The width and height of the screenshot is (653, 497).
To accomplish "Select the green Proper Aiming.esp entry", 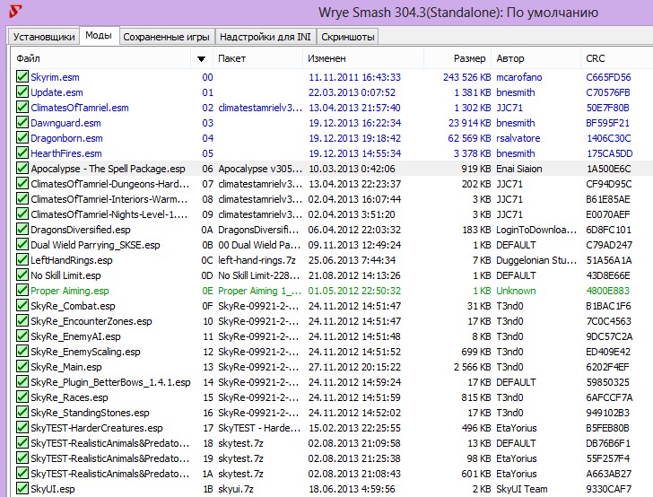I will 70,291.
